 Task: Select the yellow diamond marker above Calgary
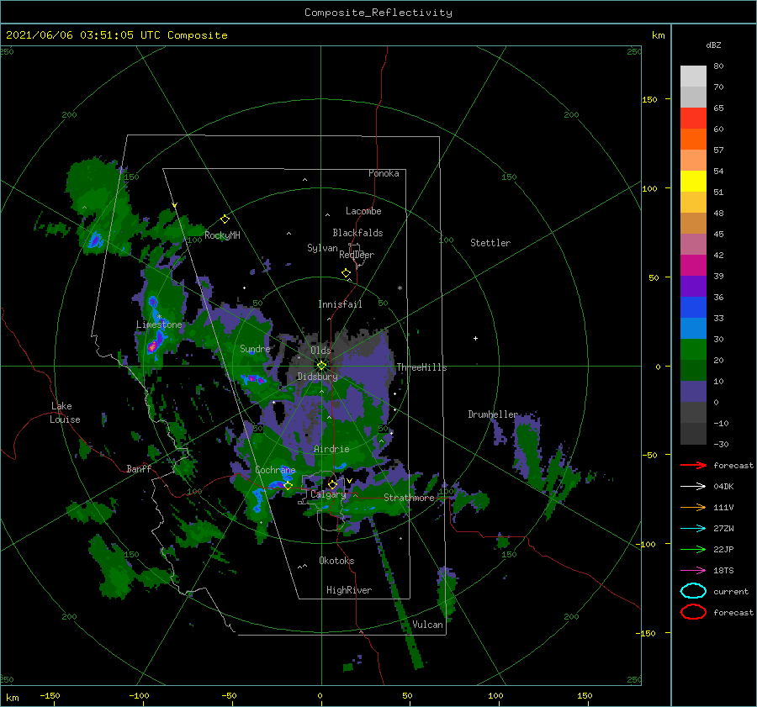click(332, 484)
